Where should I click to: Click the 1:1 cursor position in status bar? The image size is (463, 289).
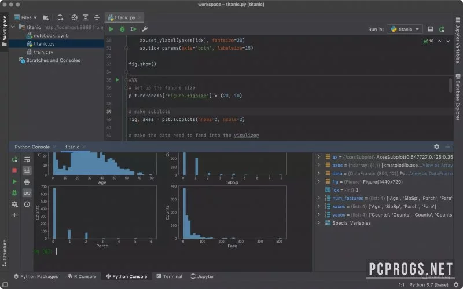(402, 285)
